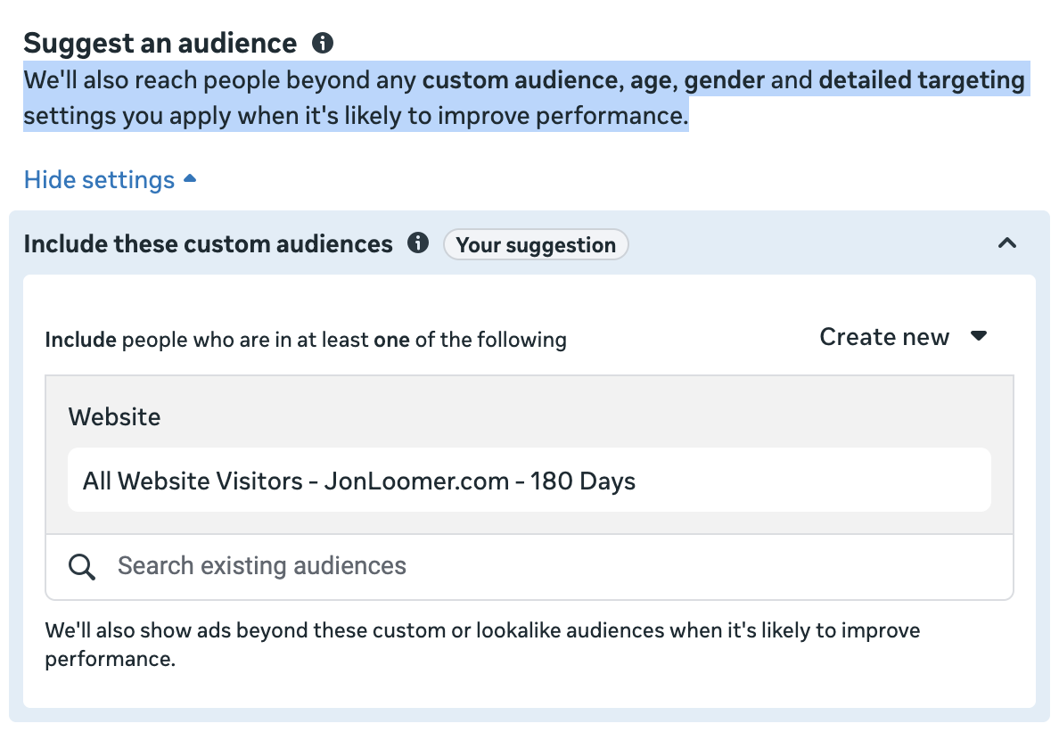Click the Website category label
1059x740 pixels.
point(114,417)
